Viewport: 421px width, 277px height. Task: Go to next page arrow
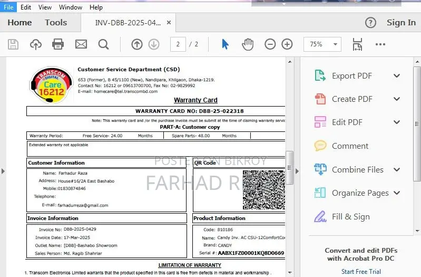[154, 44]
